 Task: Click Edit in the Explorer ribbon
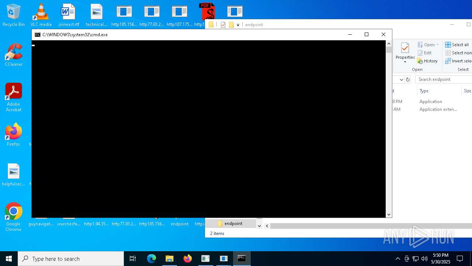coord(424,53)
